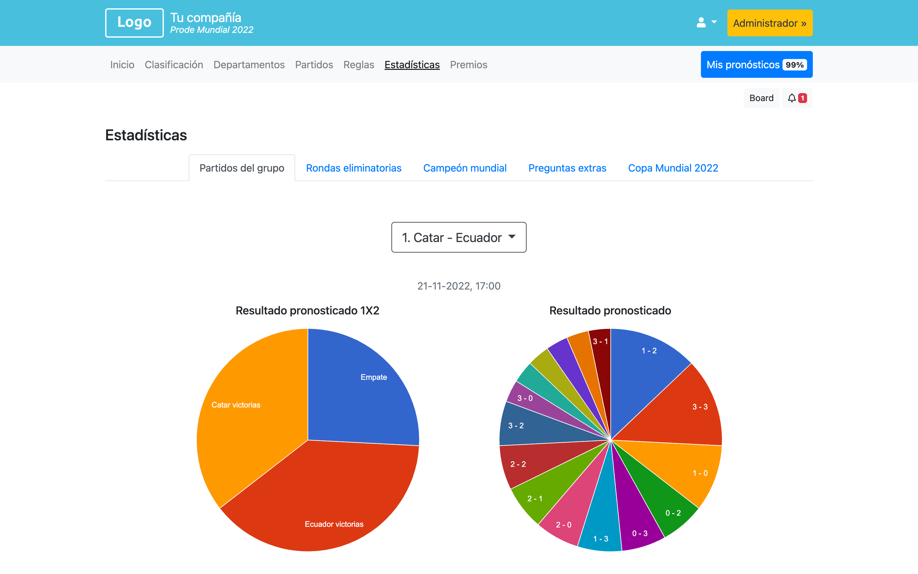Go to Inicio
Image resolution: width=918 pixels, height=574 pixels.
(x=122, y=65)
